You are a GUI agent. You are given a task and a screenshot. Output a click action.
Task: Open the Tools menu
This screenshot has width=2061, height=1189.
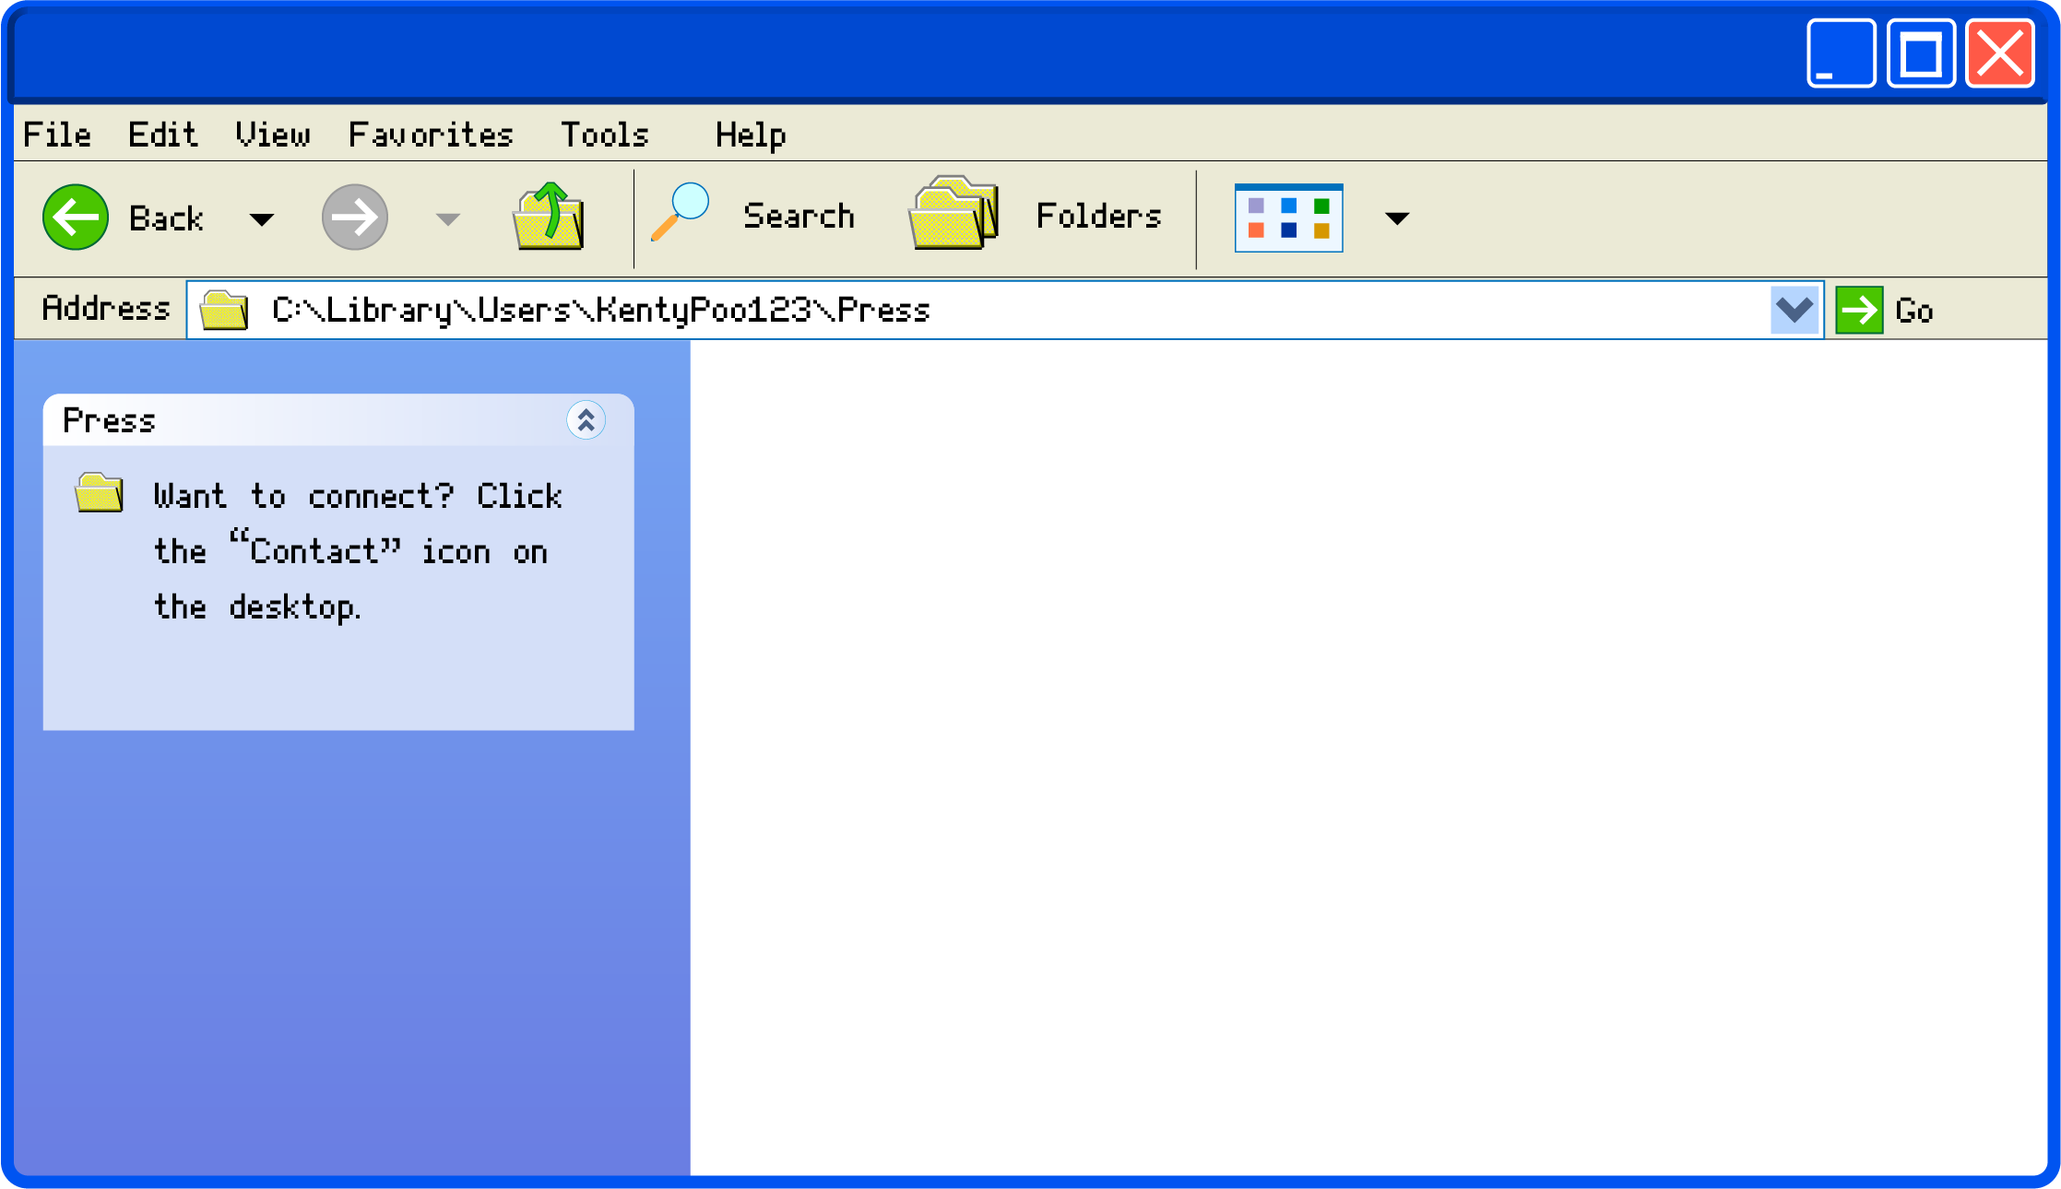(x=605, y=135)
